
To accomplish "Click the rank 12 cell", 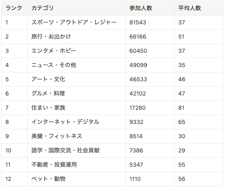I will [x=14, y=179].
